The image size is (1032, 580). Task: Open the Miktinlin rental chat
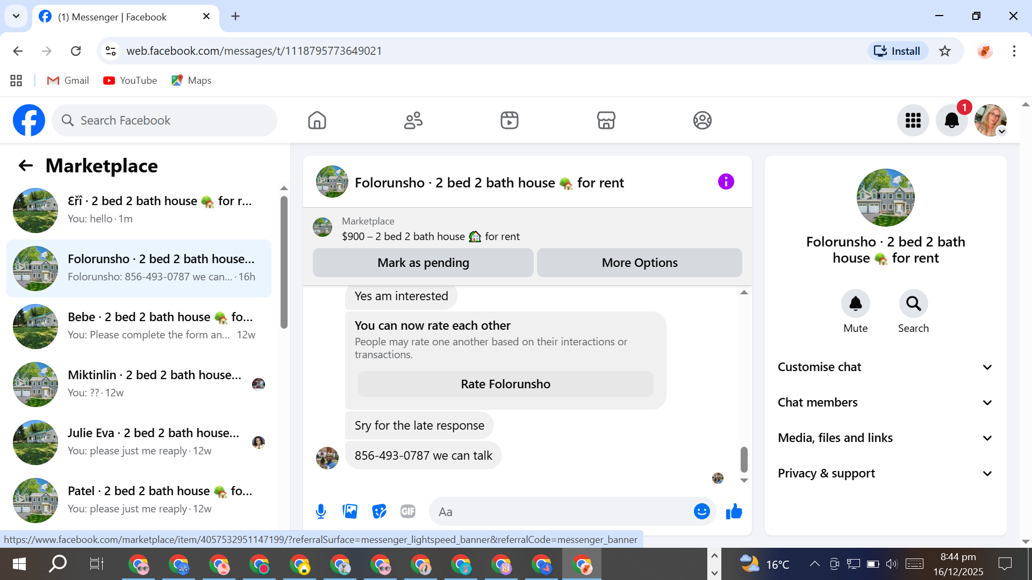point(139,385)
